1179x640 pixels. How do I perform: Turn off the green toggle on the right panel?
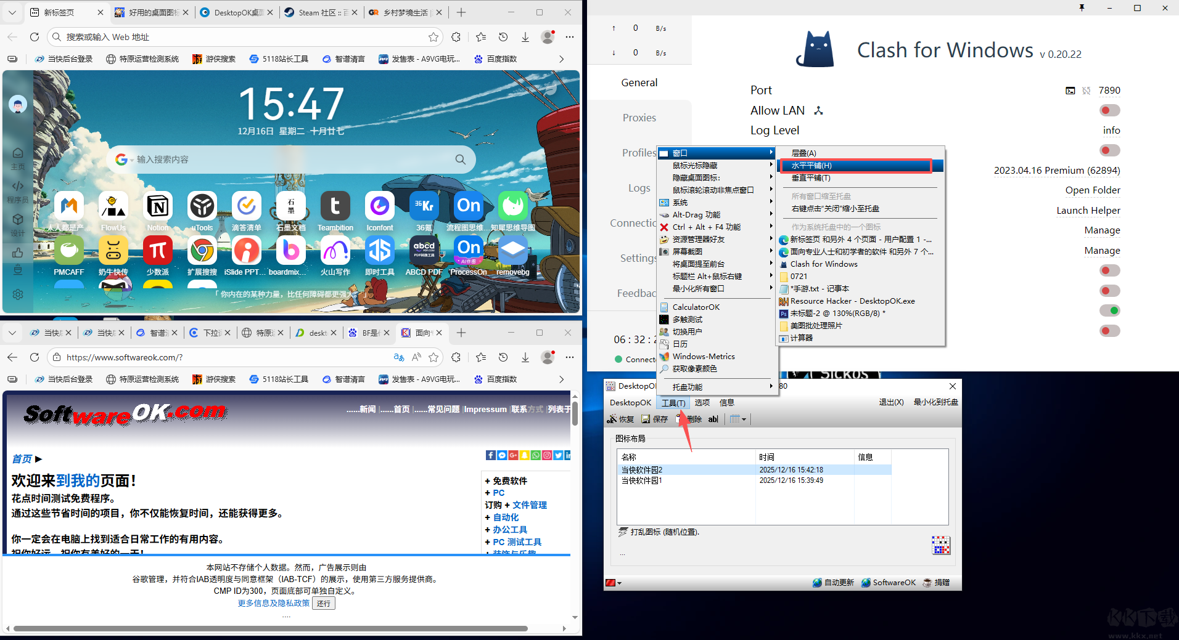[1109, 310]
